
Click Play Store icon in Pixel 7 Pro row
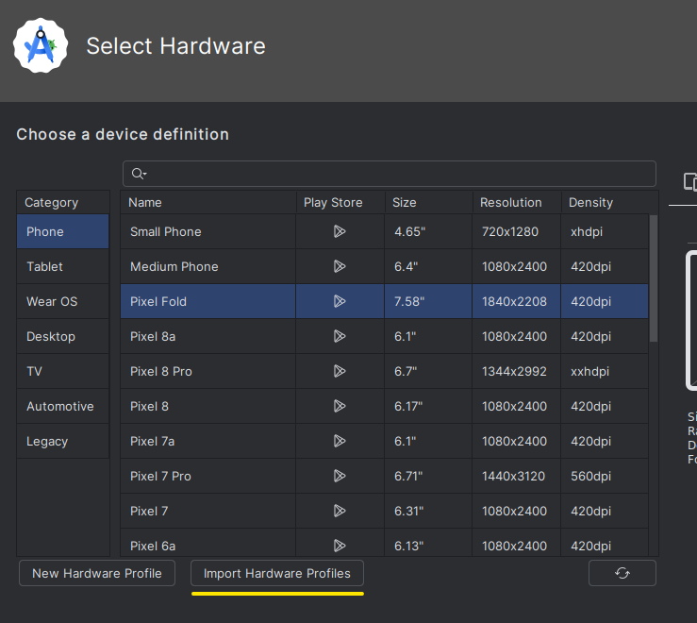coord(340,476)
